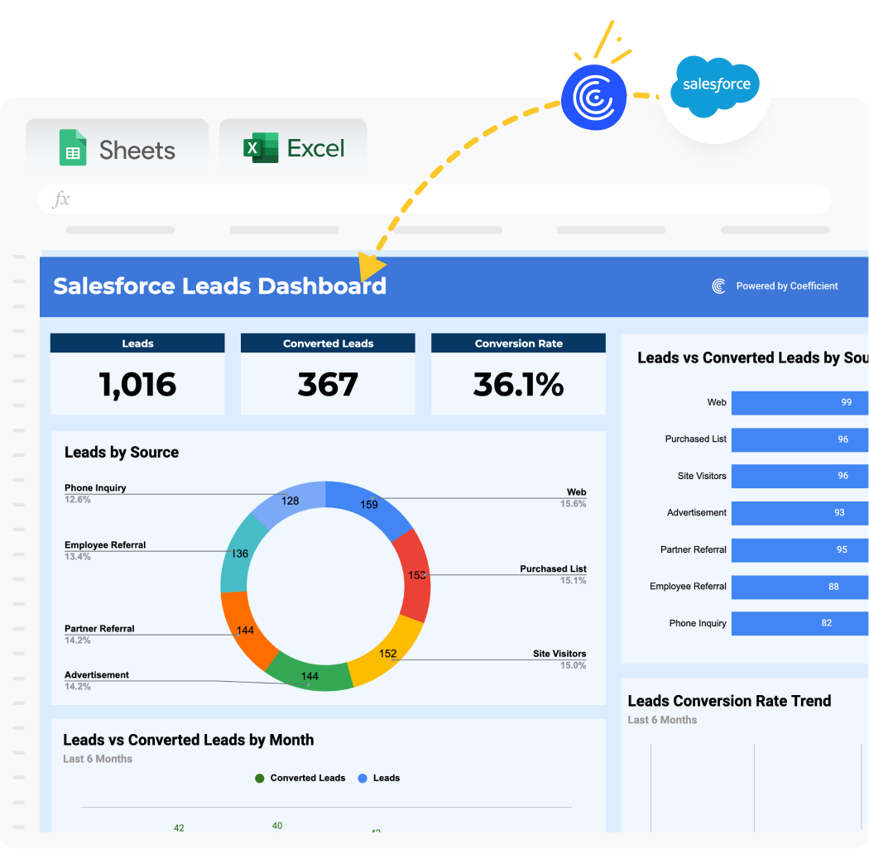Click the orange Partner Referral donut segment
The image size is (869, 849).
[x=244, y=630]
